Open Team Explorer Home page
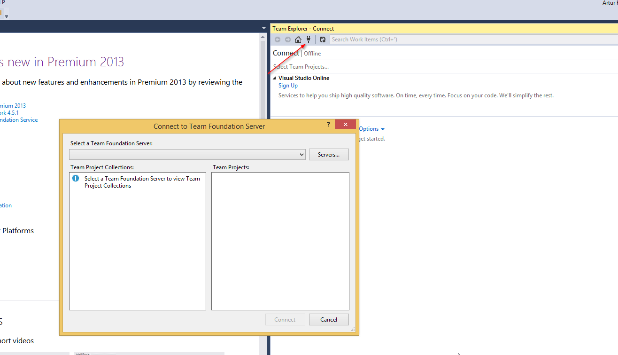This screenshot has height=355, width=618. point(298,39)
